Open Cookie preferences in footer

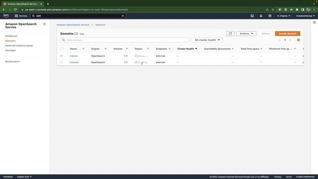pyautogui.click(x=305, y=177)
